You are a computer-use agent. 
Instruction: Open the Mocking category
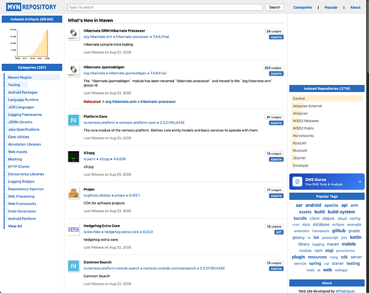(x=15, y=159)
